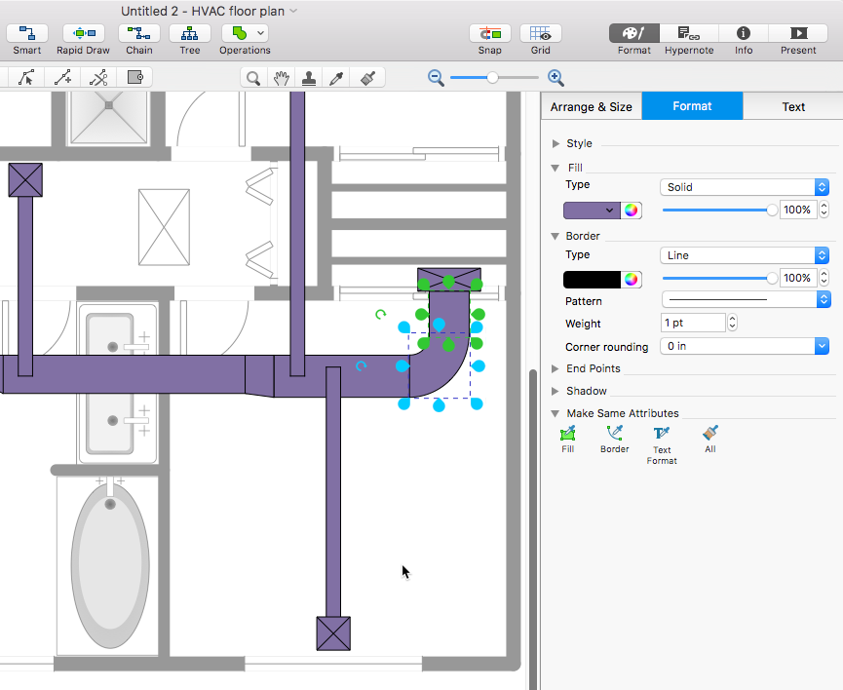Click the Present button
843x690 pixels.
(x=798, y=33)
